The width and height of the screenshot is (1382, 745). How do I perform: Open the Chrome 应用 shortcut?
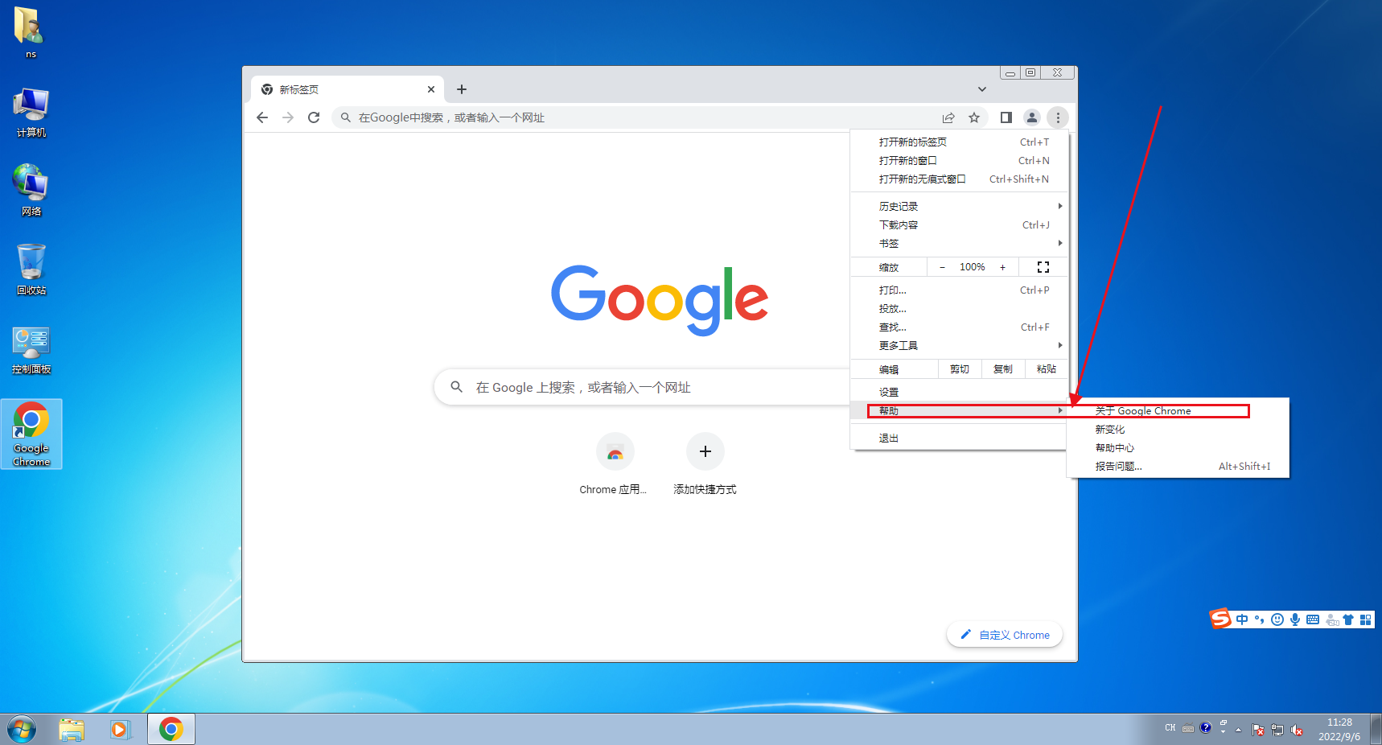pos(615,464)
